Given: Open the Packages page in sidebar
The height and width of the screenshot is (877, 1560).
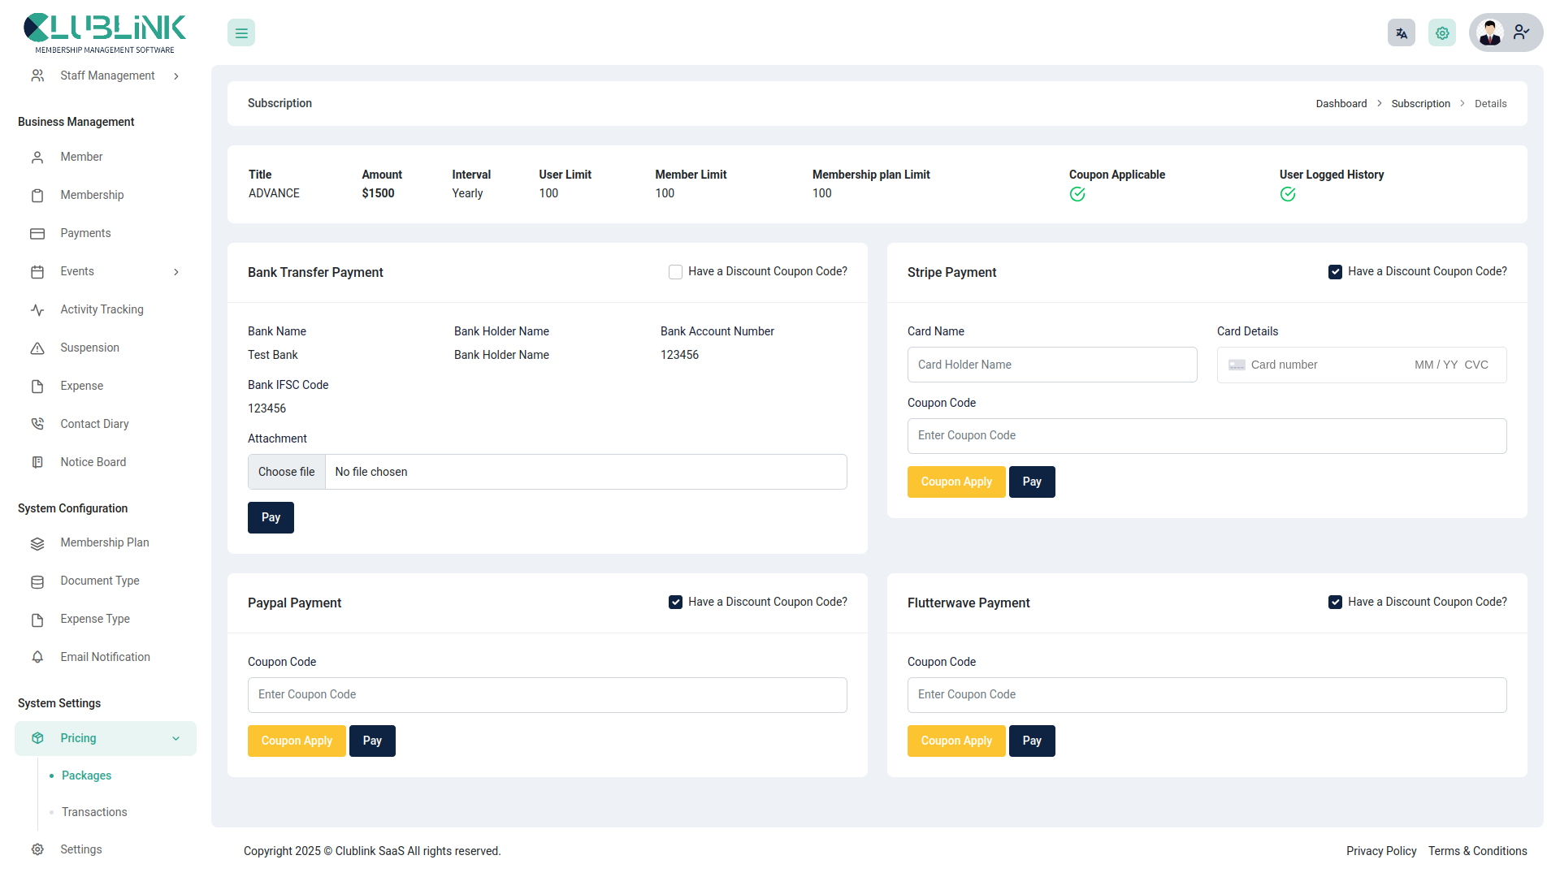Looking at the screenshot, I should tap(86, 775).
